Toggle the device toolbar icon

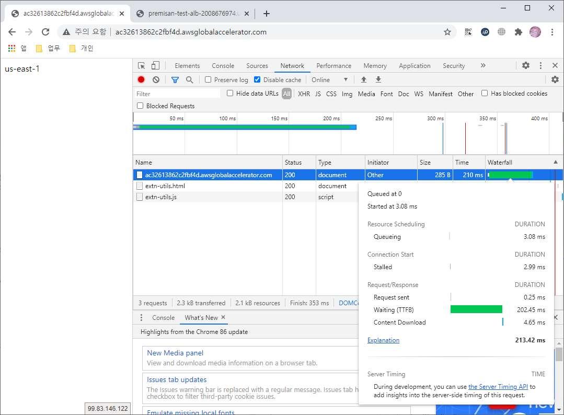[155, 65]
